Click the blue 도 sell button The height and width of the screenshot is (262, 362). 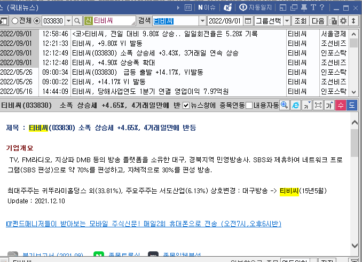pos(352,106)
